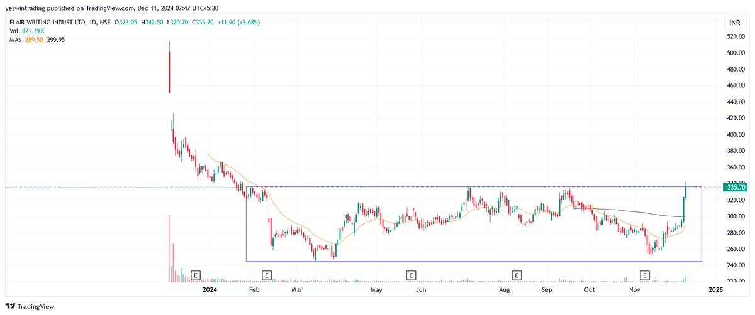Click the Aug label on time axis
Screen dimensions: 755x315
point(504,291)
